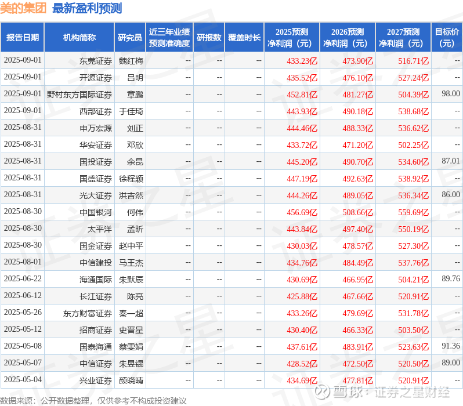
Task: Click the 87.01 target price value
Action: [x=451, y=161]
